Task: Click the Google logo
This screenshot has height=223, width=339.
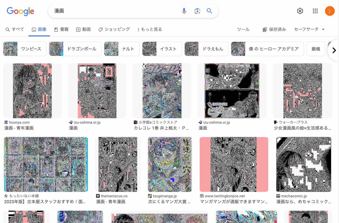Action: [20, 11]
